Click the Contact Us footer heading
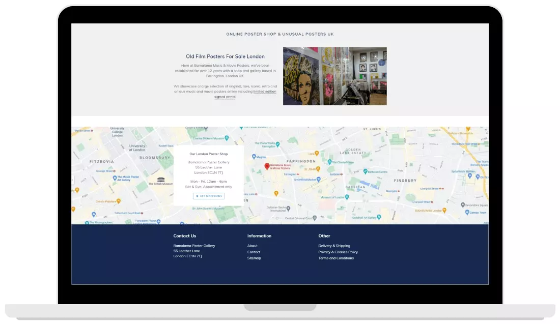Image resolution: width=560 pixels, height=324 pixels. point(185,236)
